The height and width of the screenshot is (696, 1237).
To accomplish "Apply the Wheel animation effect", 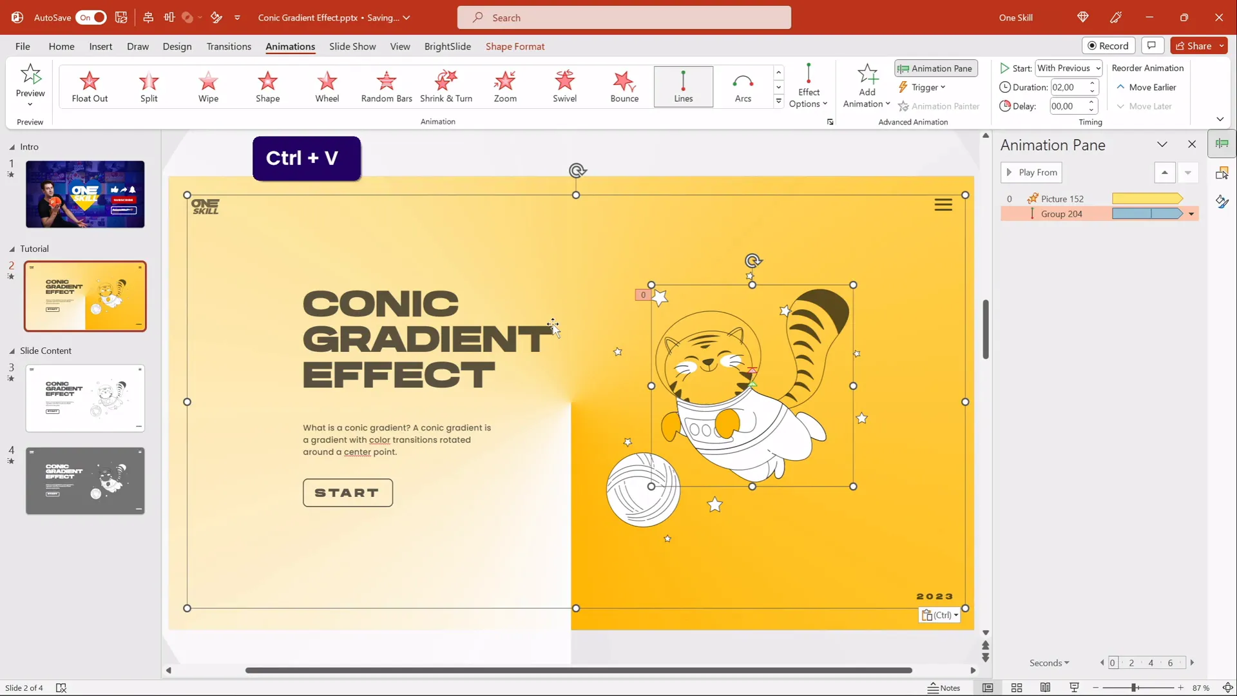I will click(x=327, y=86).
